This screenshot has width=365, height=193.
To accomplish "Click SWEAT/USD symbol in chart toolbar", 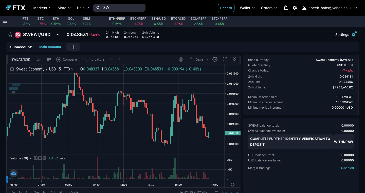I will point(21,59).
